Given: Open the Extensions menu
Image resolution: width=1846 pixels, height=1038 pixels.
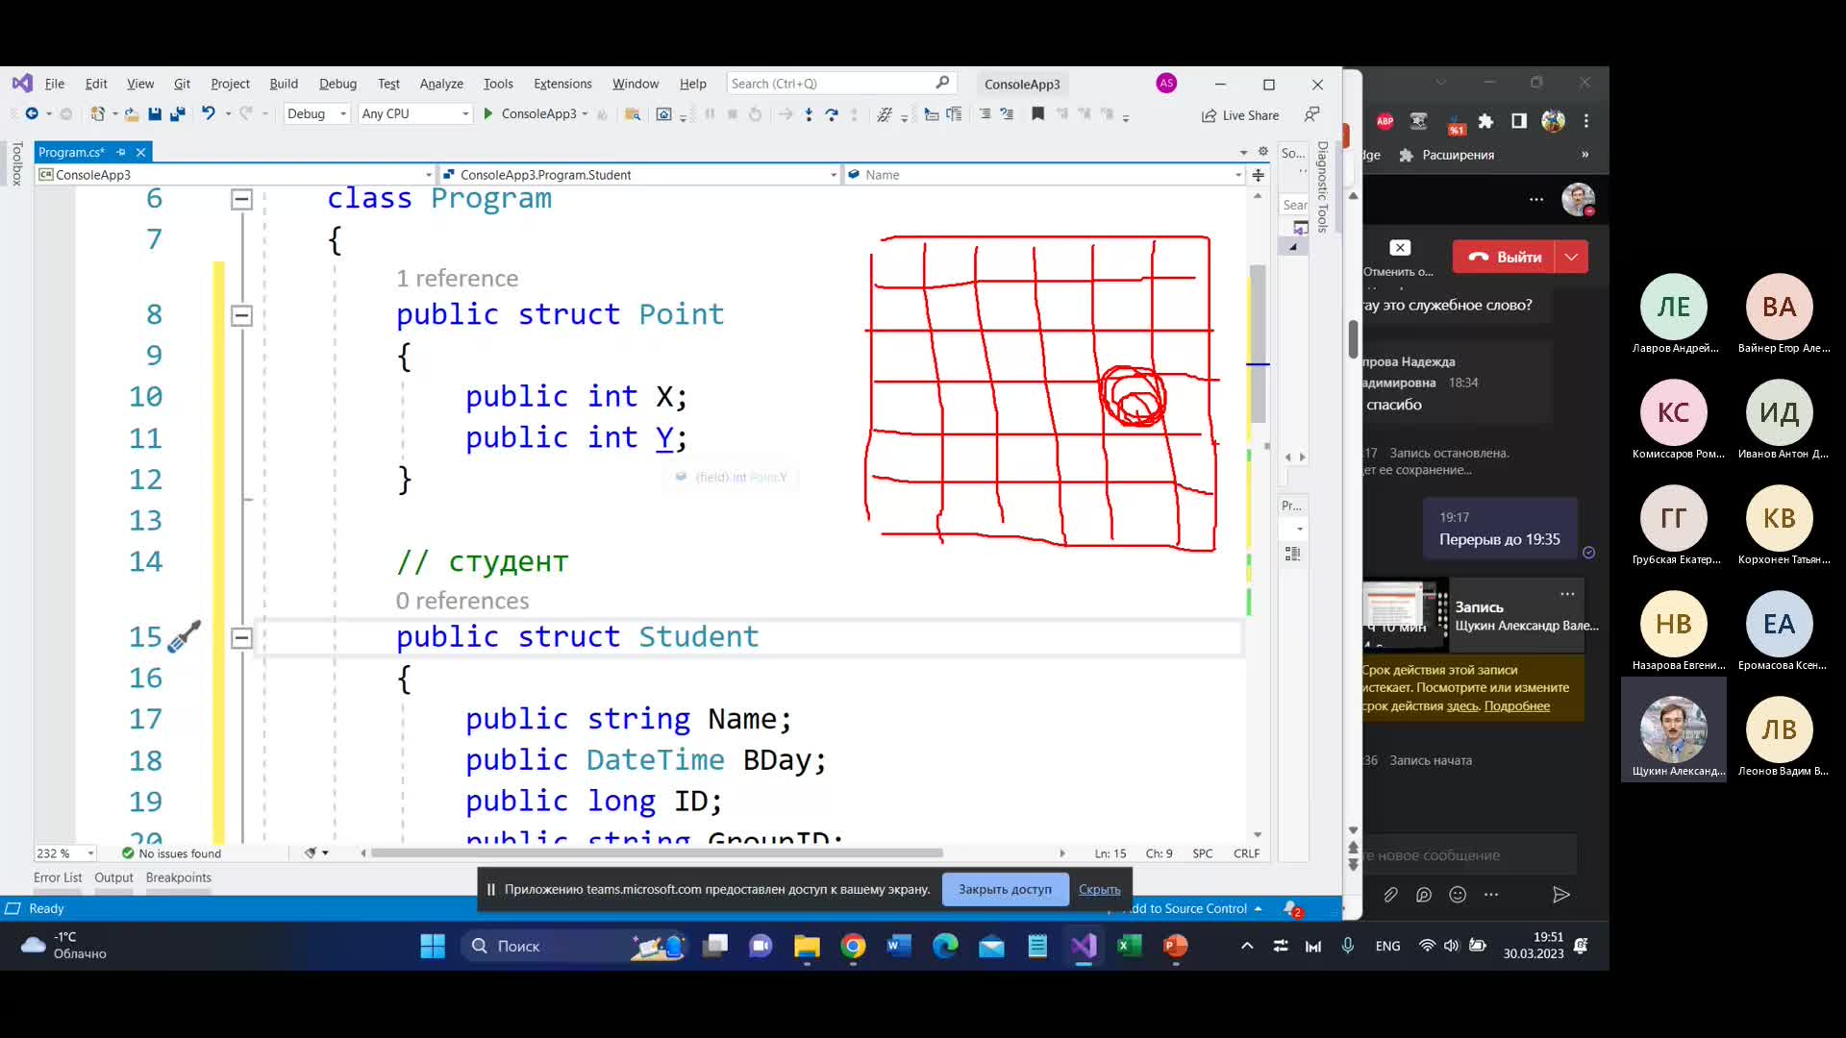Looking at the screenshot, I should coord(562,84).
